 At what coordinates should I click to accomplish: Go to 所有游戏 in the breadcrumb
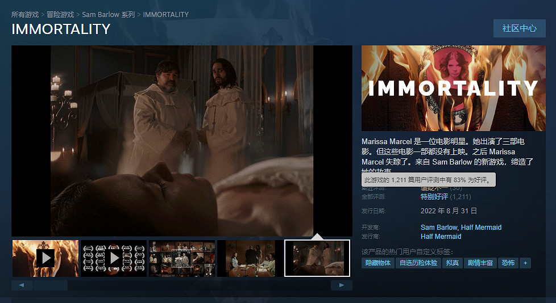25,14
